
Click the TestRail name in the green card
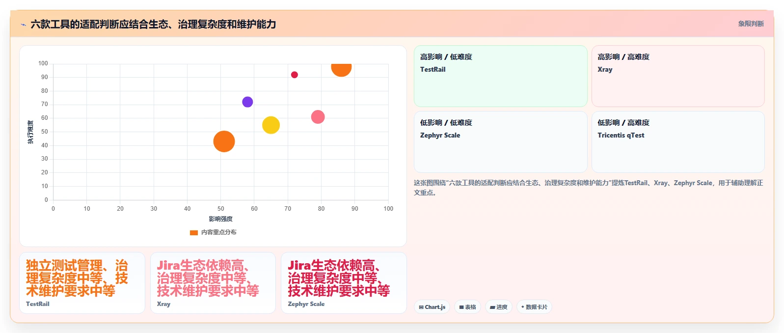click(x=433, y=69)
